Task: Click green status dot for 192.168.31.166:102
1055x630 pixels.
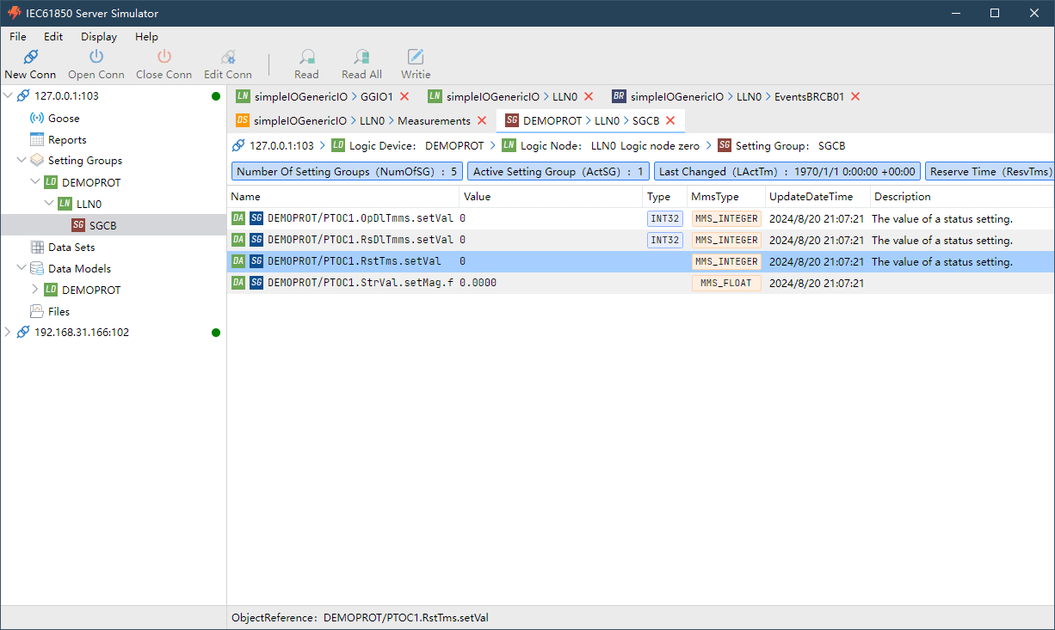Action: [216, 333]
